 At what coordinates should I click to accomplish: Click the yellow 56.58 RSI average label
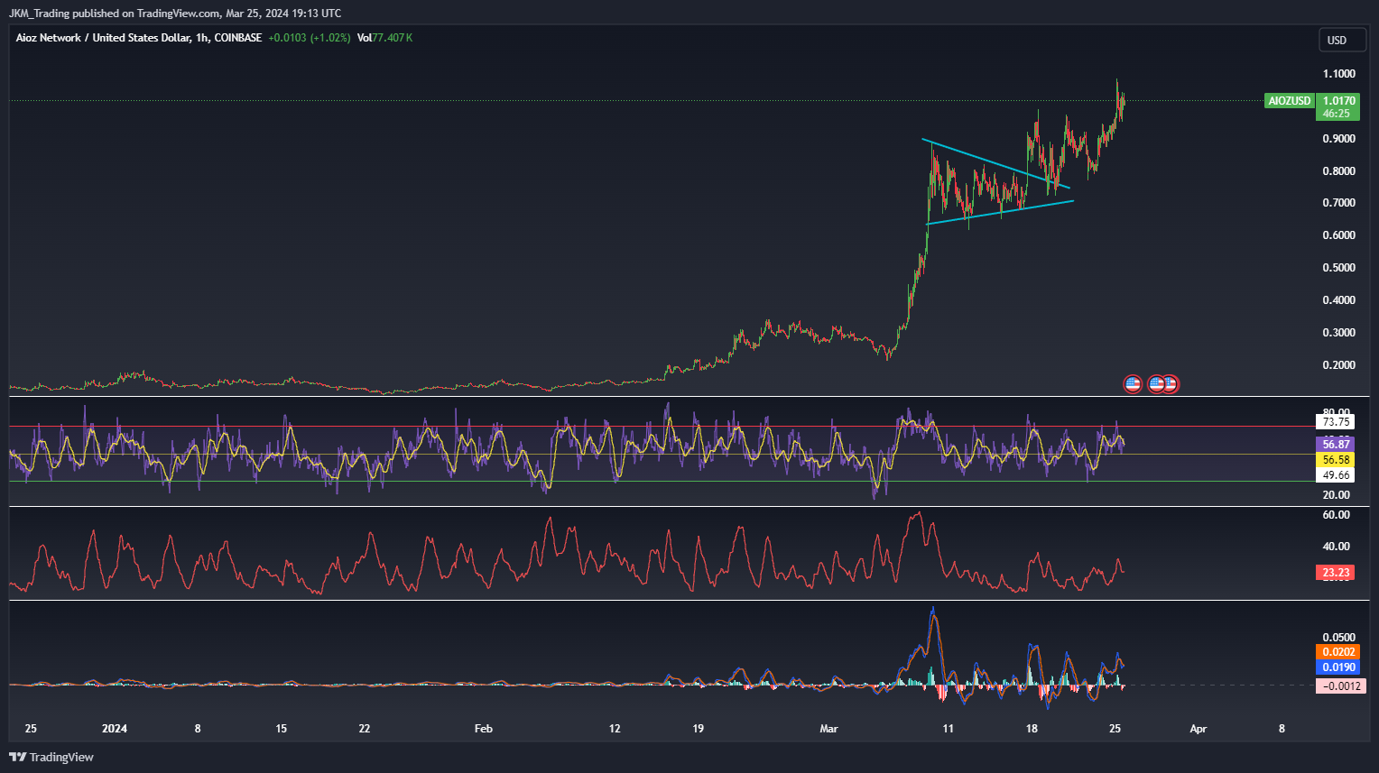coord(1336,459)
